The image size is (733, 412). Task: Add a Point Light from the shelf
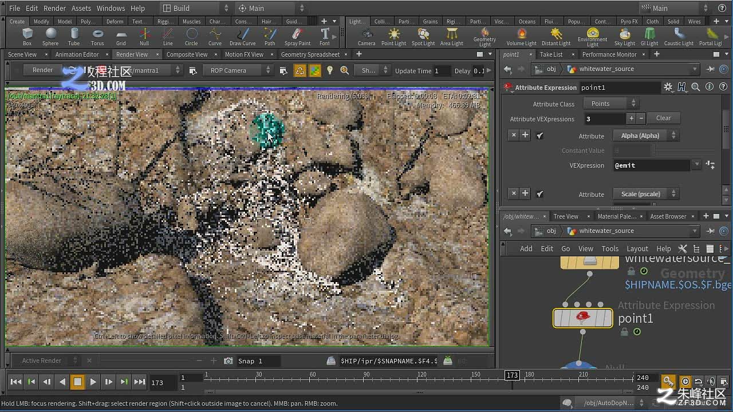(x=393, y=37)
